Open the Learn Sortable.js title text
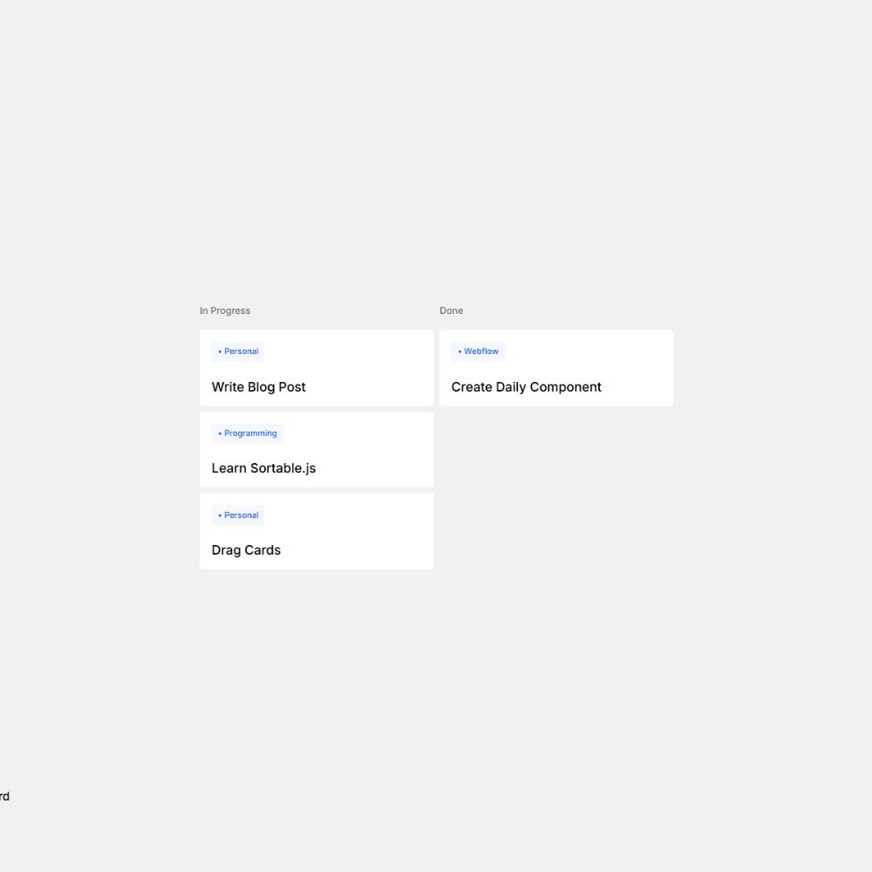 click(x=263, y=468)
